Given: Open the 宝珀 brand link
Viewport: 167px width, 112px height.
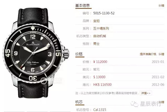Looking at the screenshot, I should click(96, 21).
